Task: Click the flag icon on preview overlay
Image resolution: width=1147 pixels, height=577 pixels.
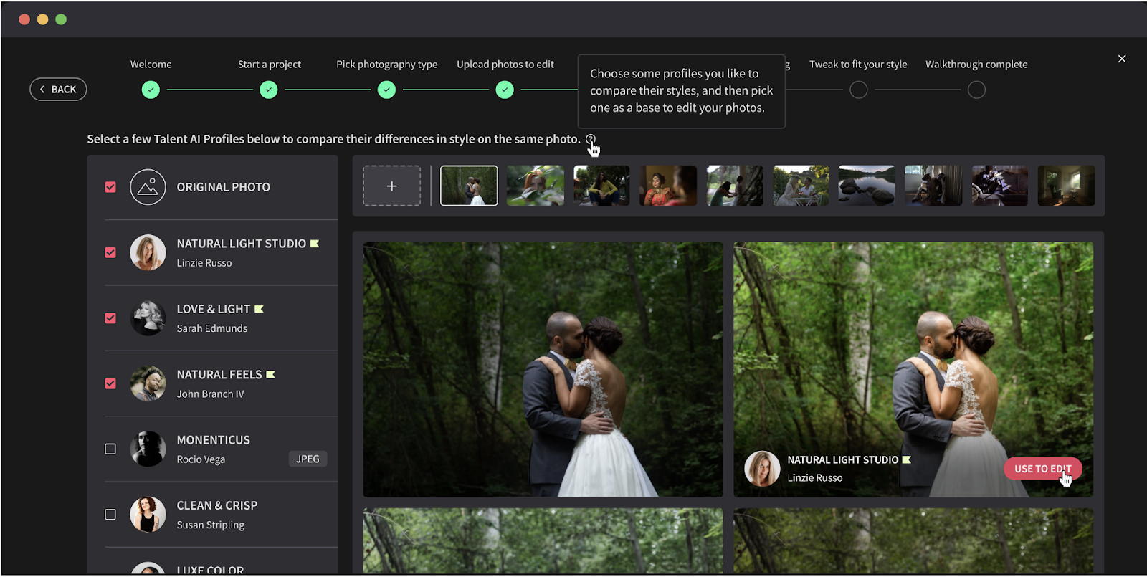Action: pyautogui.click(x=906, y=459)
